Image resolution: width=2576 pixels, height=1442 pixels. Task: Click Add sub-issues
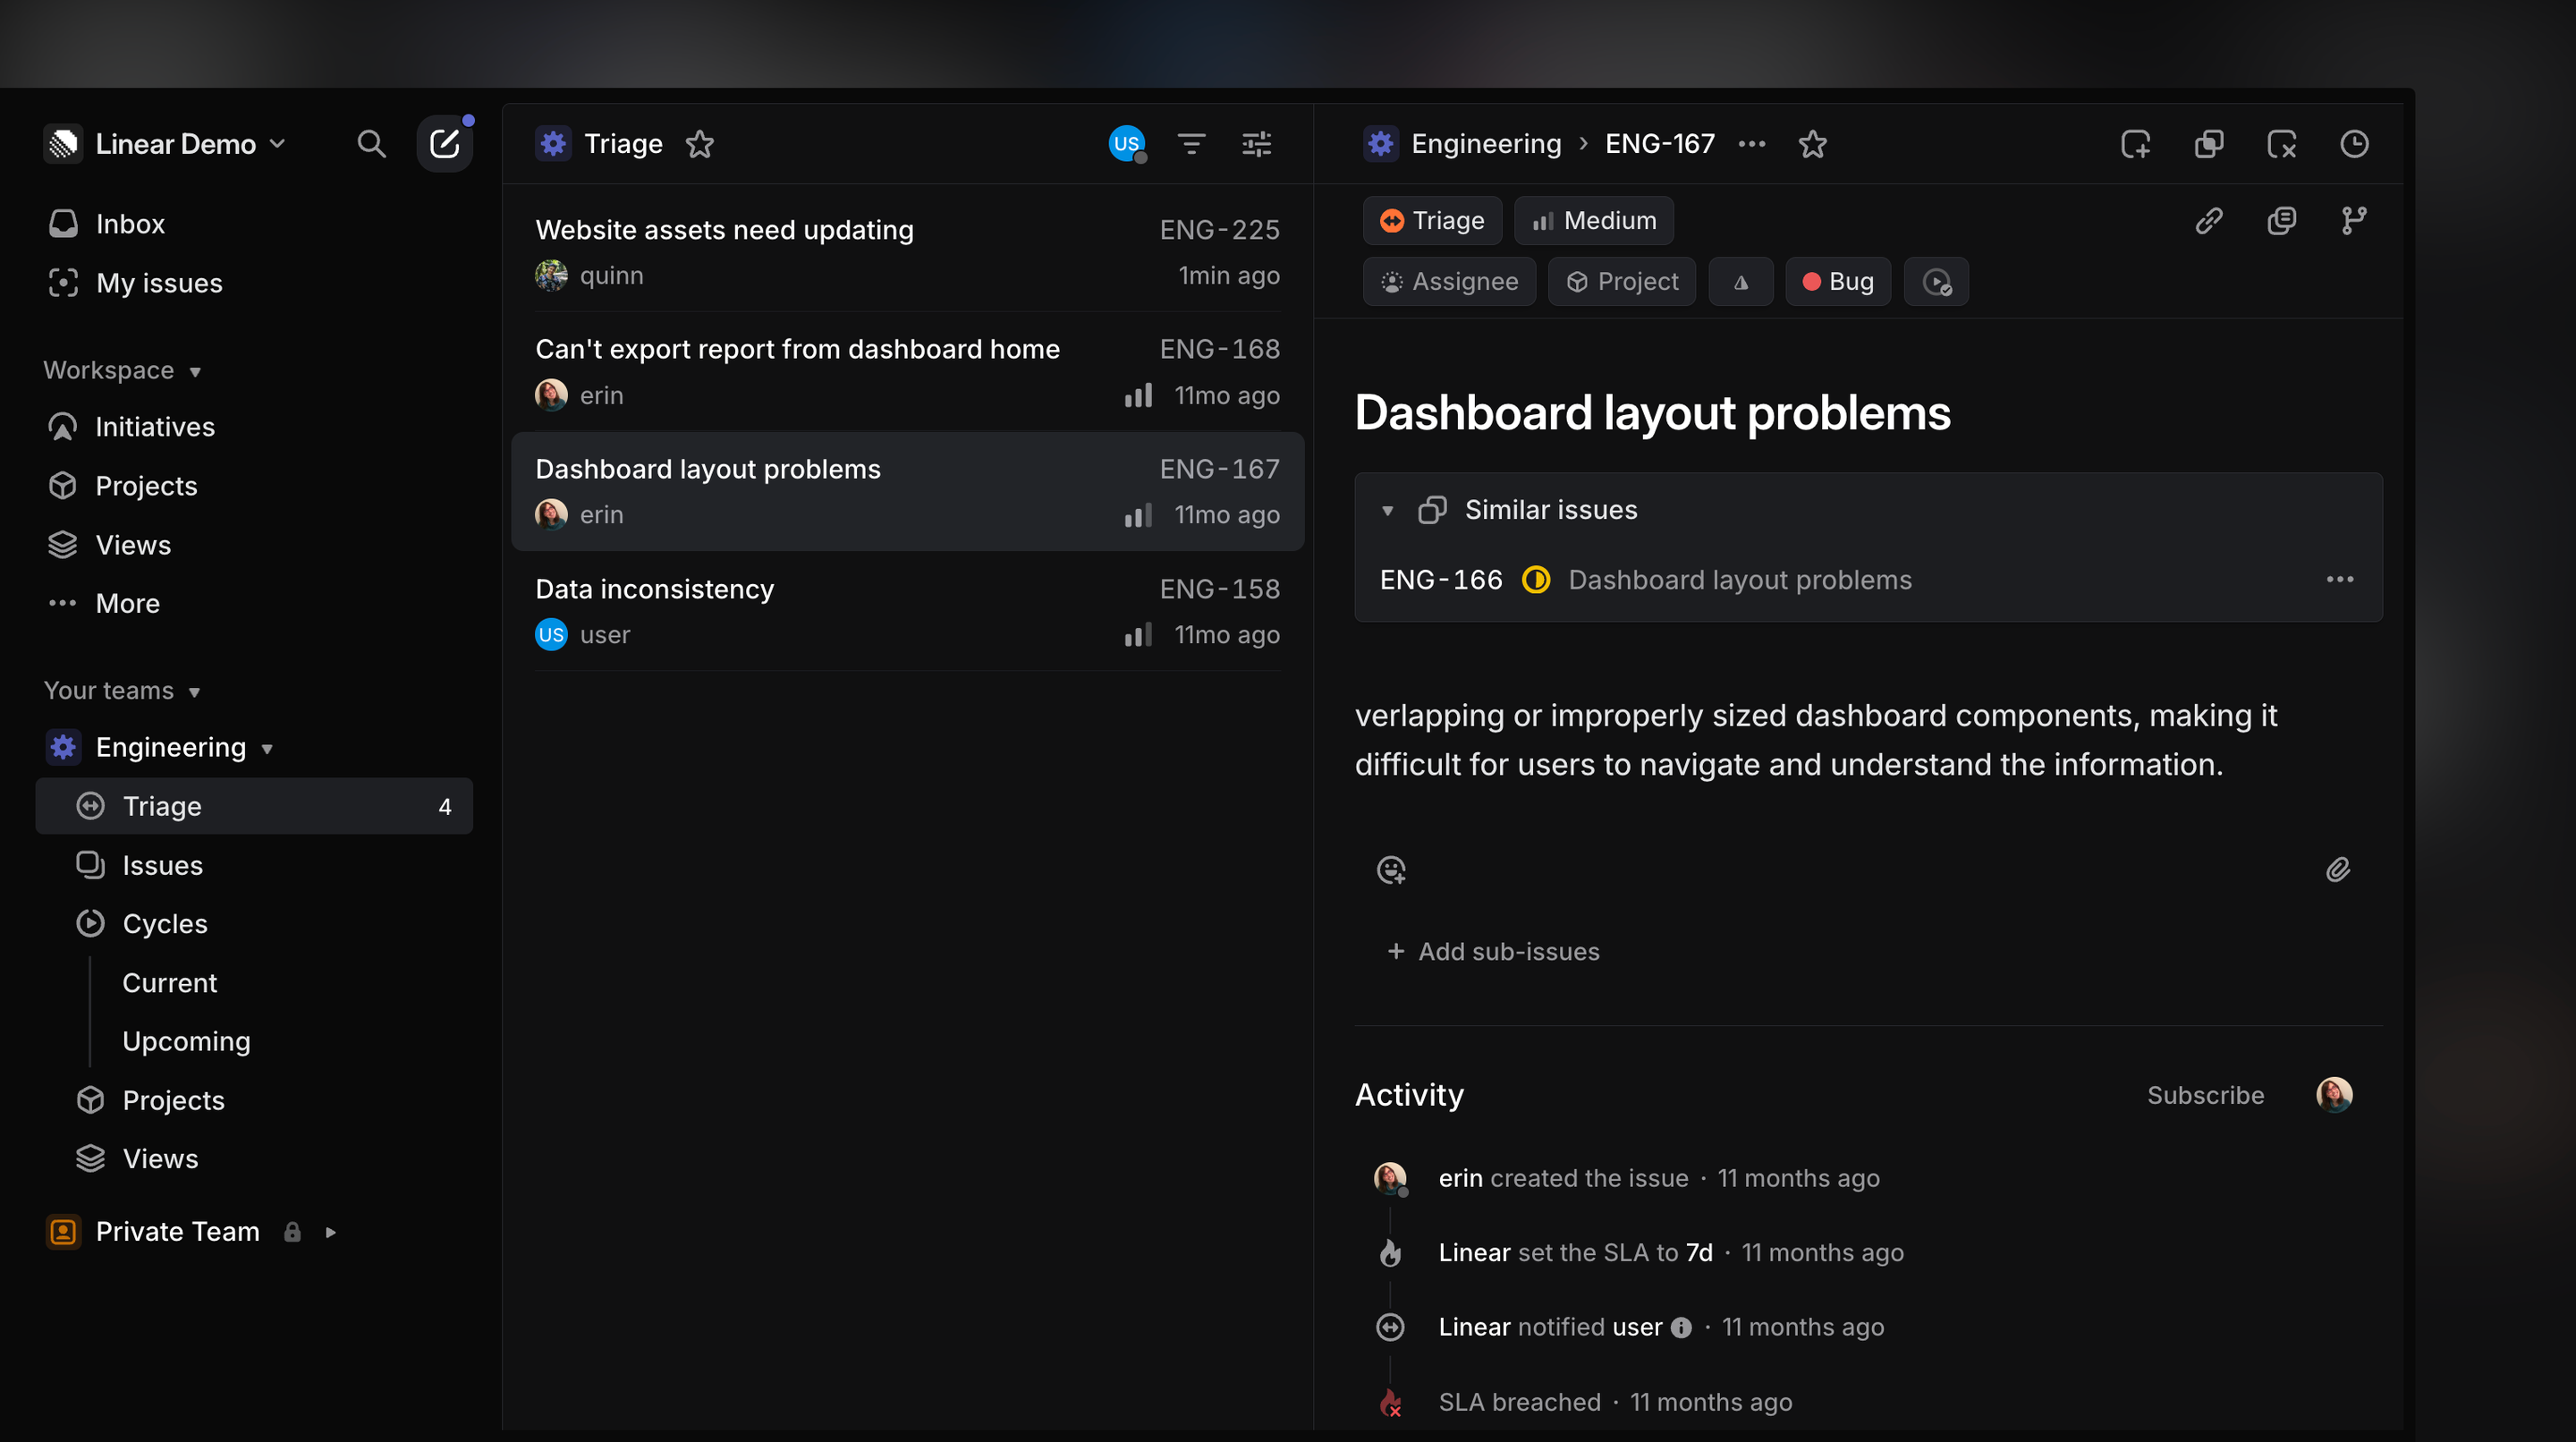coord(1494,952)
